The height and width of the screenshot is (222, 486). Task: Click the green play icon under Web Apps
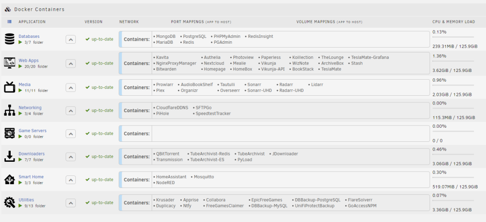pos(20,66)
